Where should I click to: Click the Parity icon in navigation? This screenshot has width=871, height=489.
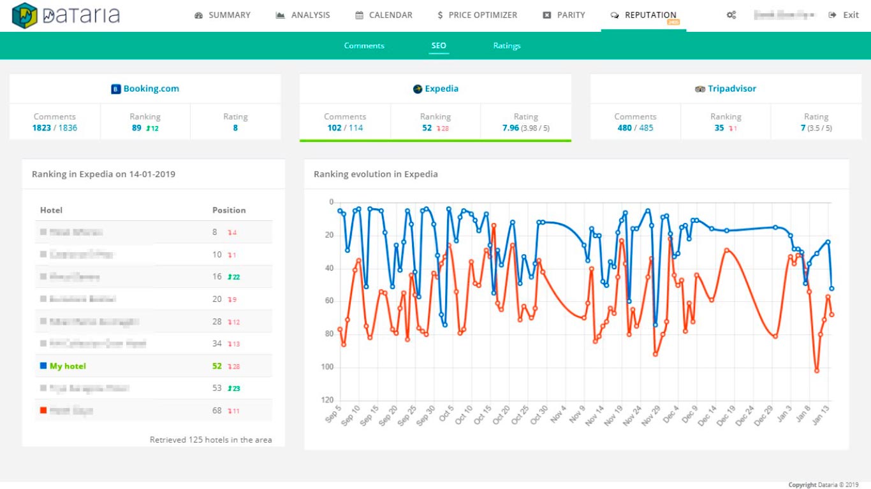coord(546,15)
